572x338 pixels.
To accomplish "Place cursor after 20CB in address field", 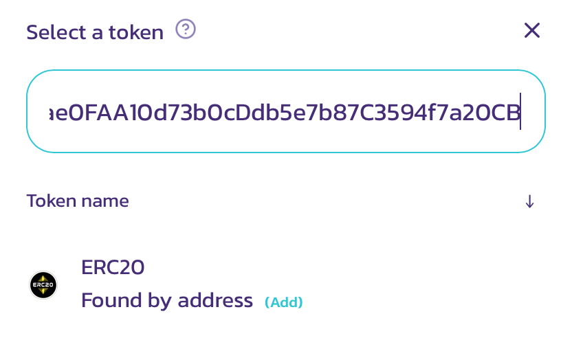I will tap(520, 112).
